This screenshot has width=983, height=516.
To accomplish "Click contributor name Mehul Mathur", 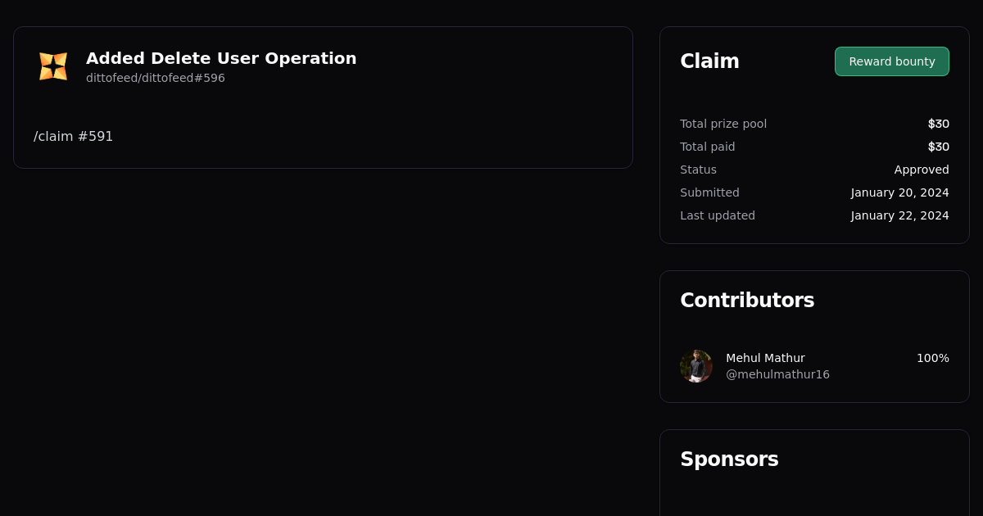I will point(765,358).
